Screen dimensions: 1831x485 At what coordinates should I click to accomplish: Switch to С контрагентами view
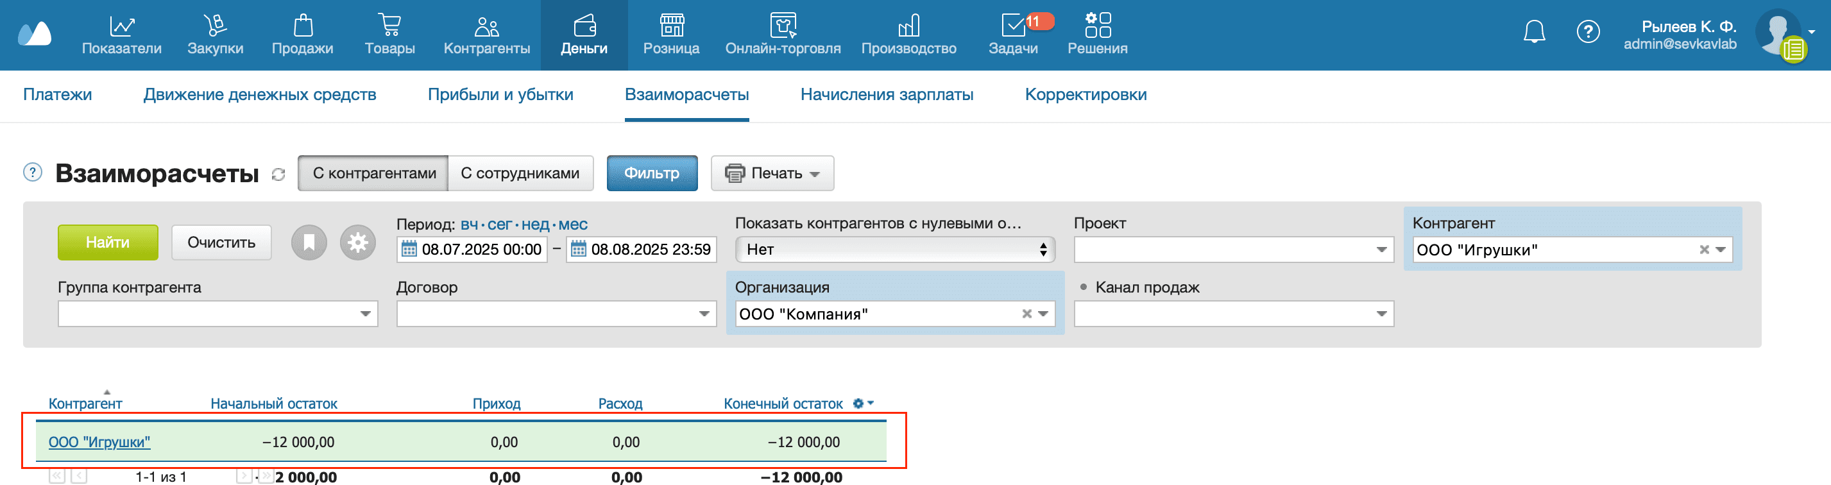[374, 173]
